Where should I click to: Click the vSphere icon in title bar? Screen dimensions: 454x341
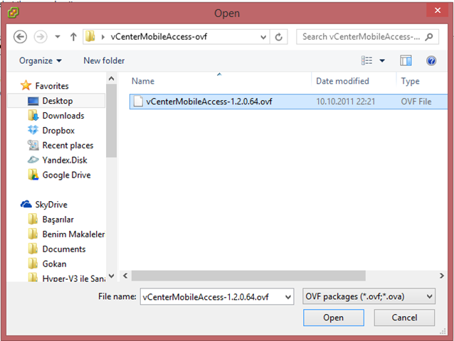(x=14, y=13)
